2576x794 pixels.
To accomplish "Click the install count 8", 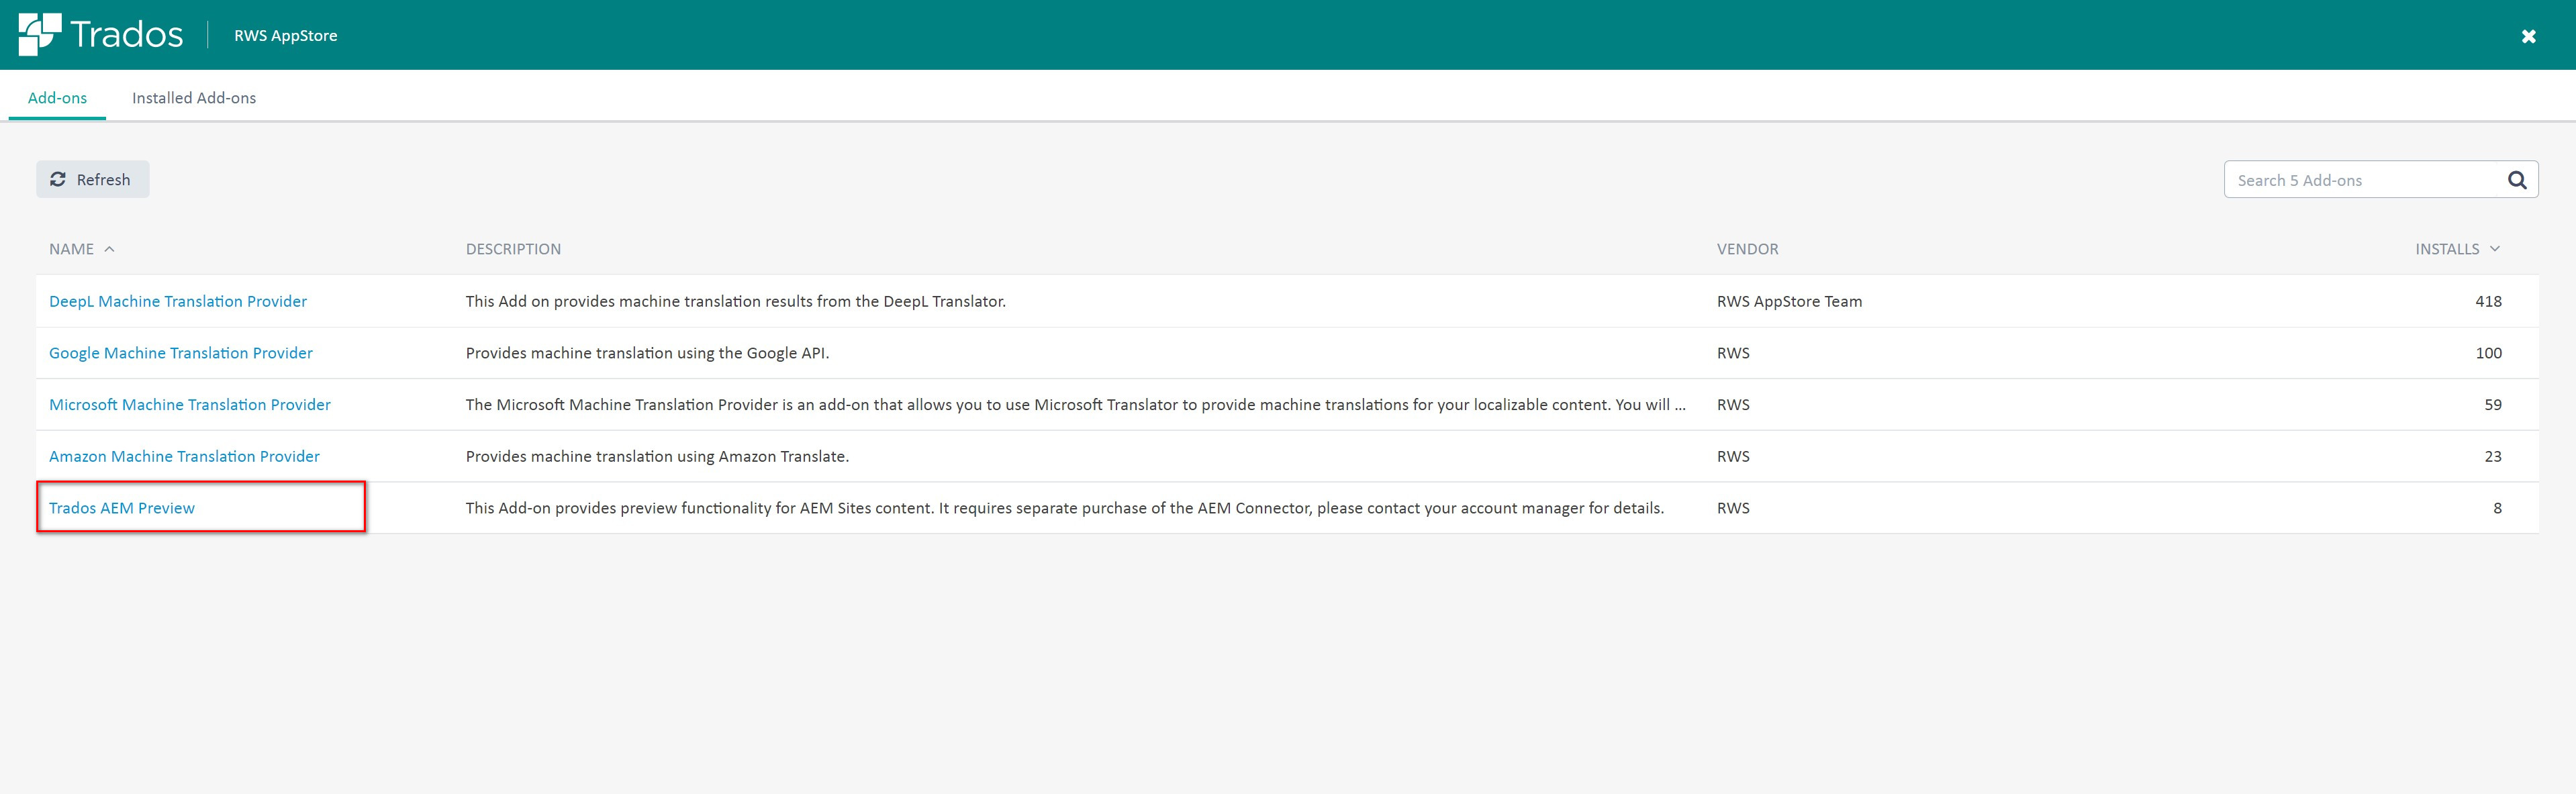I will 2497,508.
